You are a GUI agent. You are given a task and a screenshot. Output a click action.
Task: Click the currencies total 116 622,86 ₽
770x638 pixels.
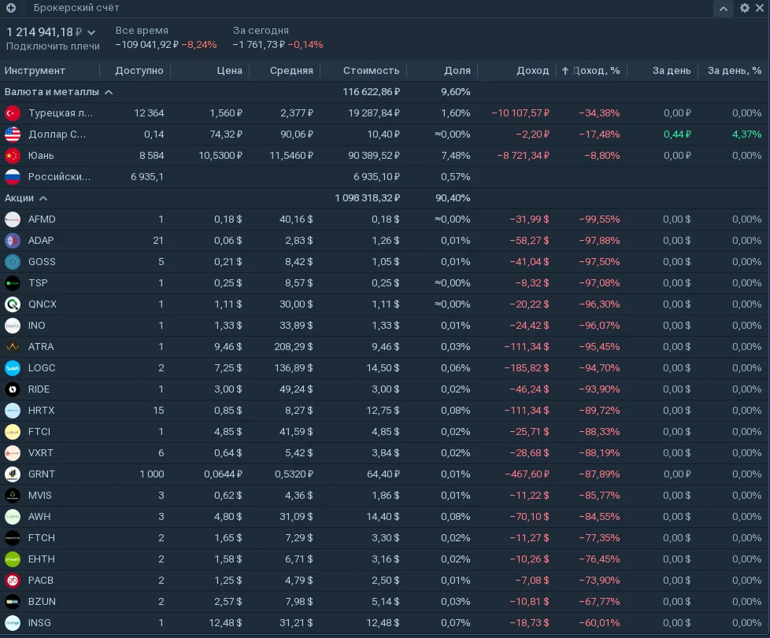click(x=372, y=92)
